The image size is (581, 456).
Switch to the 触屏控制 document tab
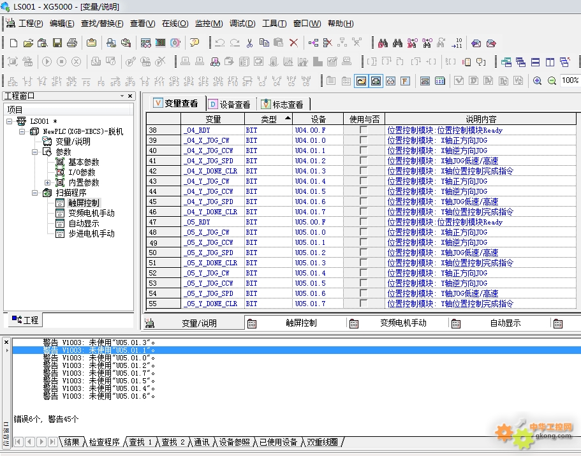[x=295, y=323]
